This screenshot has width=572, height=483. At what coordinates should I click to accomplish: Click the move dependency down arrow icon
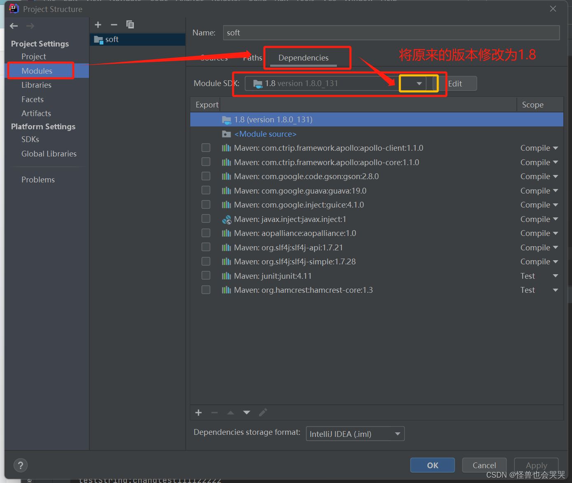point(246,412)
